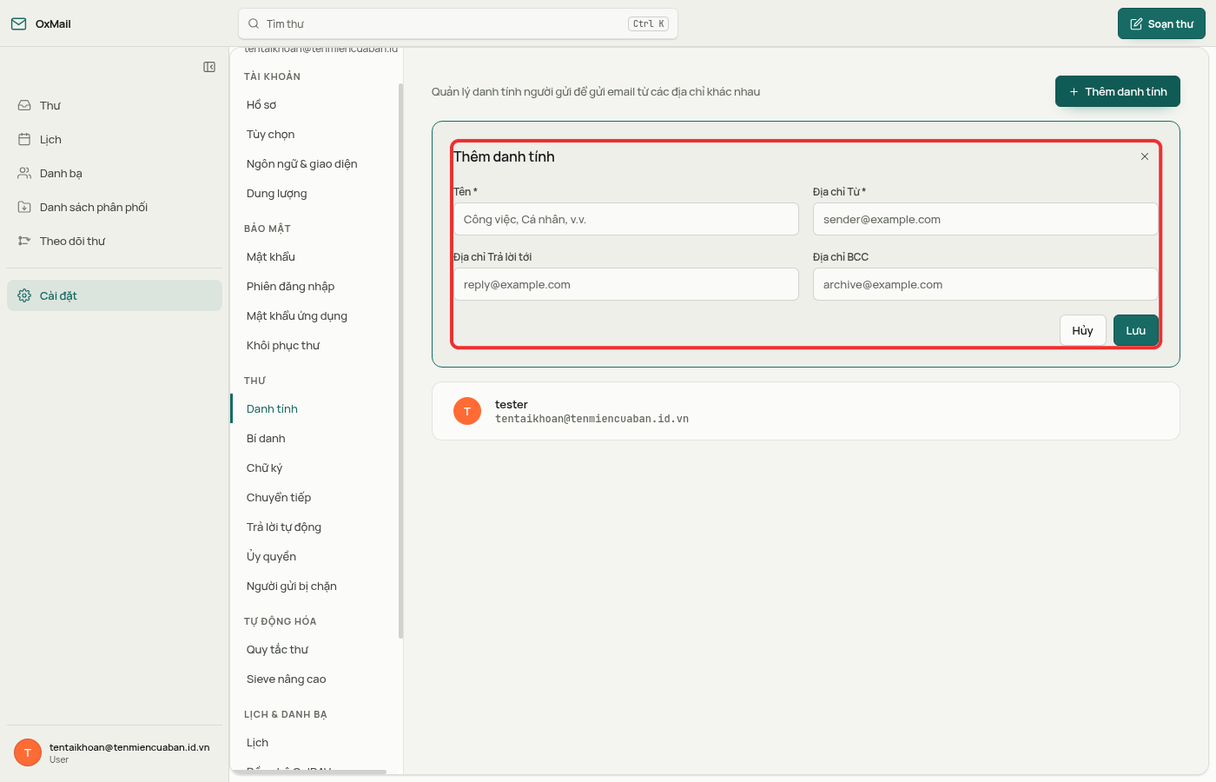
Task: Open Mật khẩu settings
Action: tap(314, 256)
